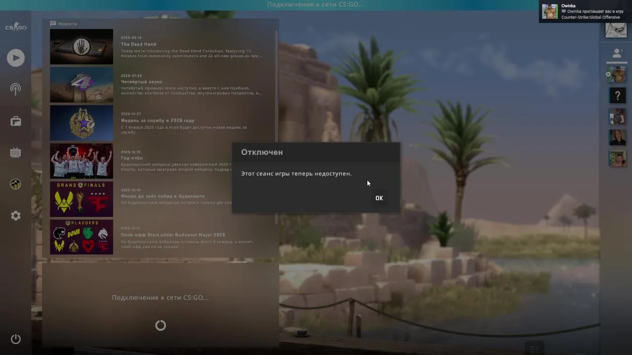The width and height of the screenshot is (632, 355).
Task: Click own profile avatar at top right
Action: [616, 30]
